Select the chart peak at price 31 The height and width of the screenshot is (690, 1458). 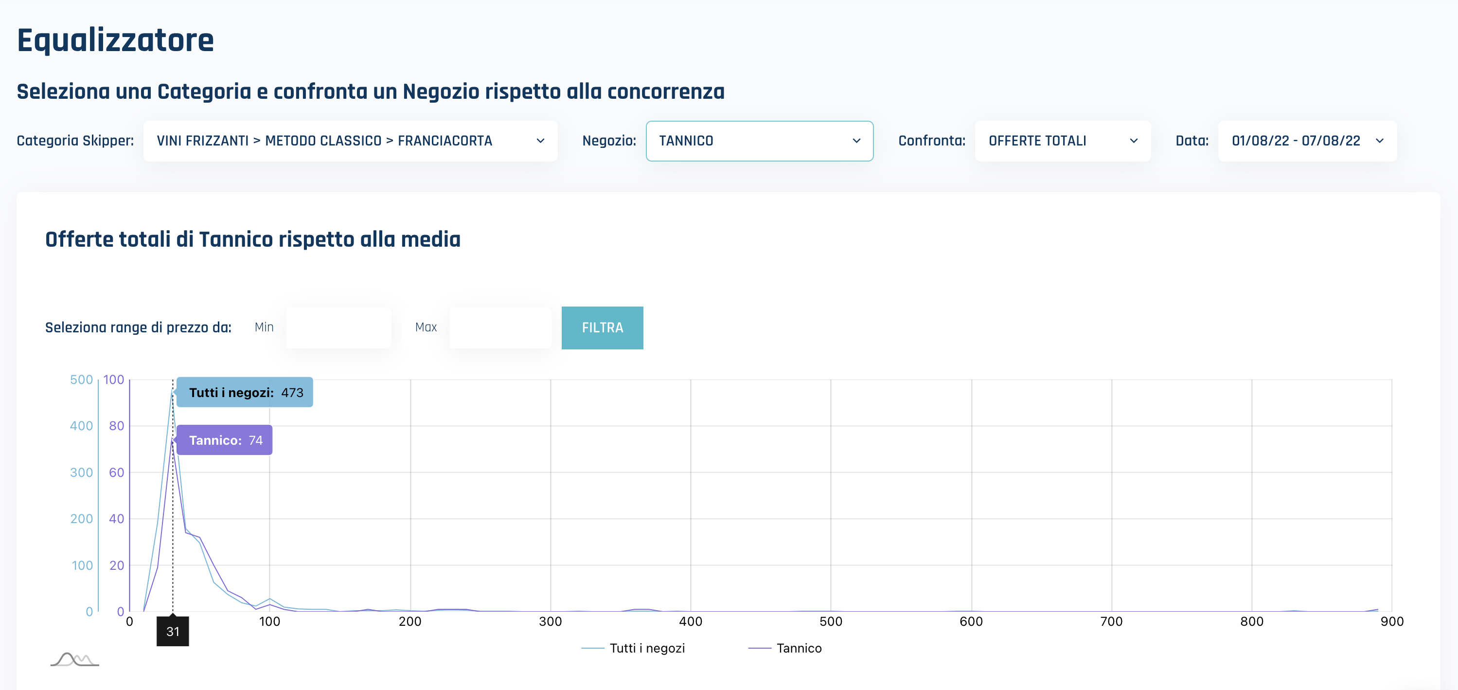[x=173, y=392]
